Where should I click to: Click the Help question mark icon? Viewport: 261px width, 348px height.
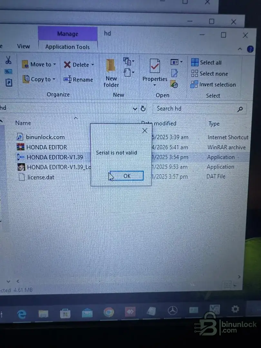(x=250, y=49)
